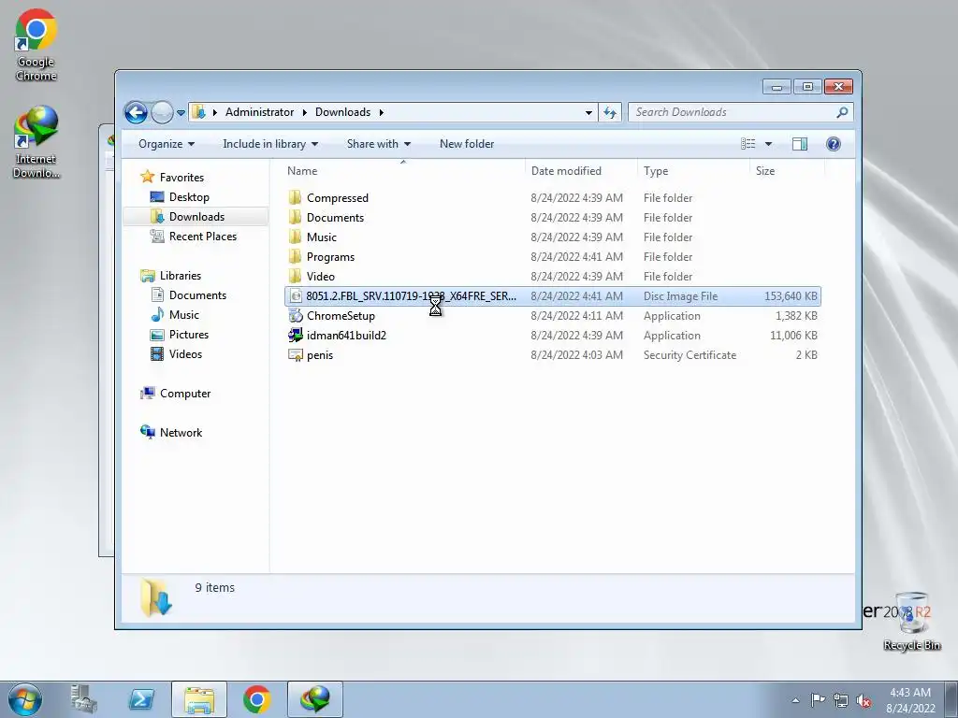Sort by the Type column header

(656, 171)
